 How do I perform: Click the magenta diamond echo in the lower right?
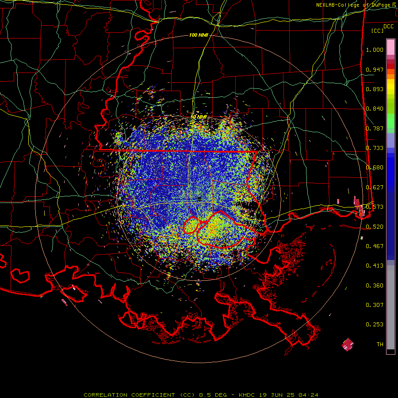(x=348, y=344)
